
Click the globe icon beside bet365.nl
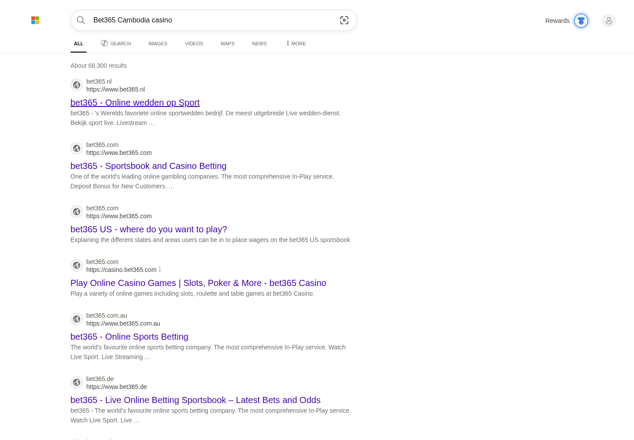point(77,85)
